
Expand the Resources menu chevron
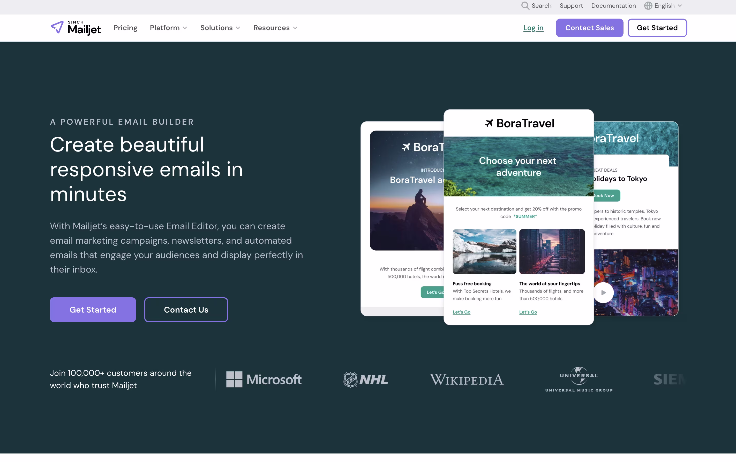tap(295, 28)
